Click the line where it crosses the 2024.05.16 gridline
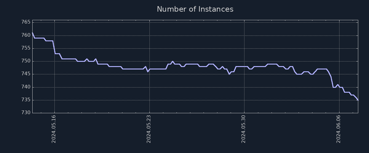Screen dimensions: 369x153 (55, 53)
